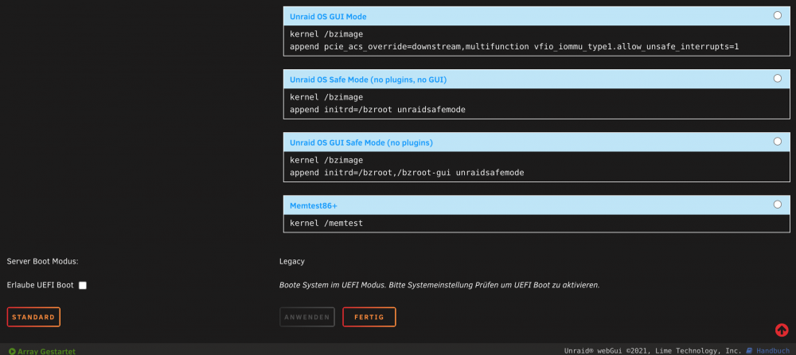The width and height of the screenshot is (796, 355).
Task: Click the Array Gestartet status text
Action: point(46,352)
